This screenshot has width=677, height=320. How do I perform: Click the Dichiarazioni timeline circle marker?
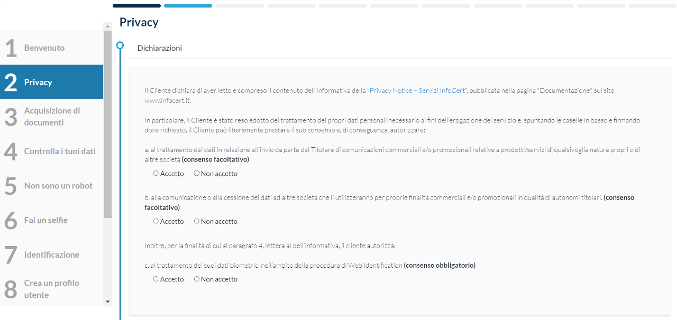120,45
